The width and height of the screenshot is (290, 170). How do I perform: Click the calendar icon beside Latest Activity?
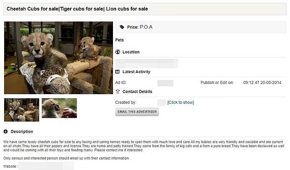click(x=118, y=71)
